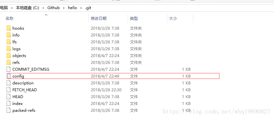The width and height of the screenshot is (274, 118).
Task: Click the modified date in logs row
Action: (105, 49)
